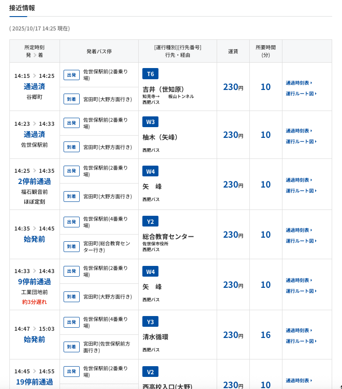Viewport: 342px width, 389px height.
Task: Open 運行ルート図 for the Y3 清水循環 bus
Action: [x=301, y=341]
